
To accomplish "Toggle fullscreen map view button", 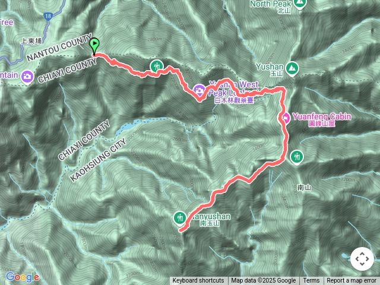I will [x=362, y=259].
